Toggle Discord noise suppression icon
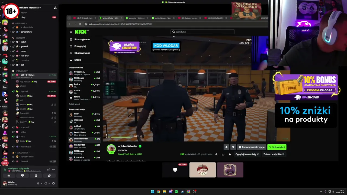 click(x=49, y=170)
